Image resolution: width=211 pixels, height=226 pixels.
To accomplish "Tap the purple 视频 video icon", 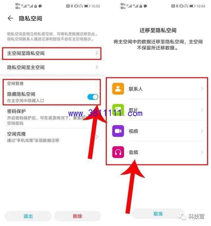I will pyautogui.click(x=118, y=131).
